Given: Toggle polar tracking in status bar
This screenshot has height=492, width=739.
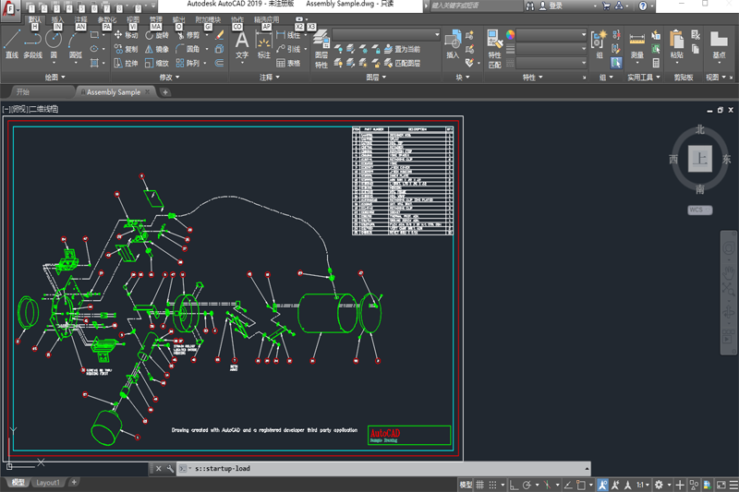Looking at the screenshot, I should [x=527, y=485].
